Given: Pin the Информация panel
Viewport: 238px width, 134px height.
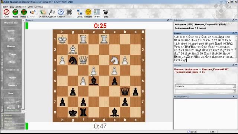Looking at the screenshot, I should point(233,20).
